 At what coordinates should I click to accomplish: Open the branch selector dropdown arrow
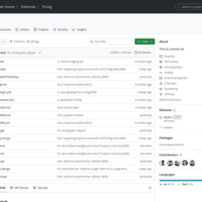[x=4, y=42]
